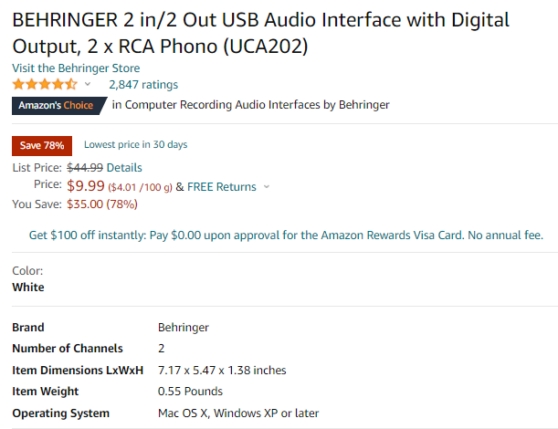Click the Operating System spec value
Viewport: 558px width, 429px height.
(238, 413)
